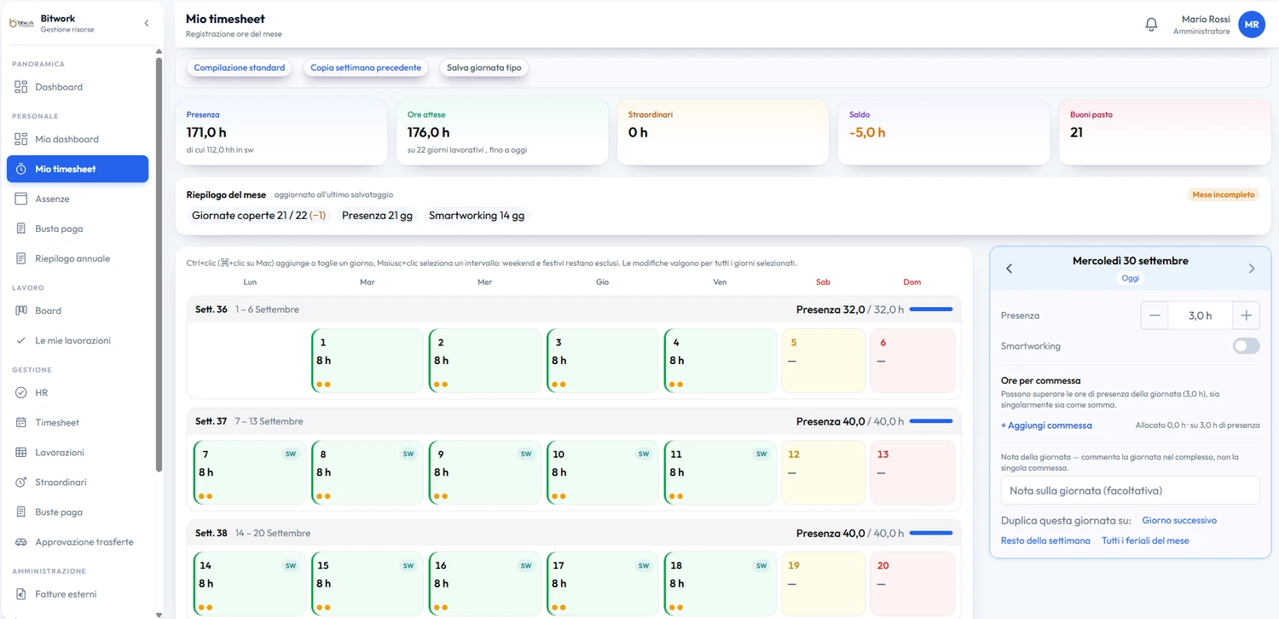Viewport: 1279px width, 619px height.
Task: Click the Assenze calendar icon
Action: tap(21, 199)
